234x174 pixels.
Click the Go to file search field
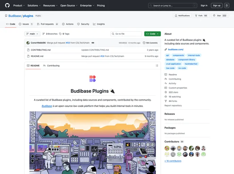pos(126,34)
